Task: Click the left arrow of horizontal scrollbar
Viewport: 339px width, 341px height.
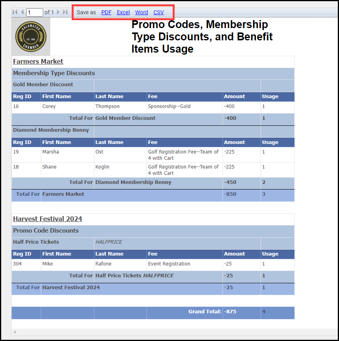Action: pos(15,332)
